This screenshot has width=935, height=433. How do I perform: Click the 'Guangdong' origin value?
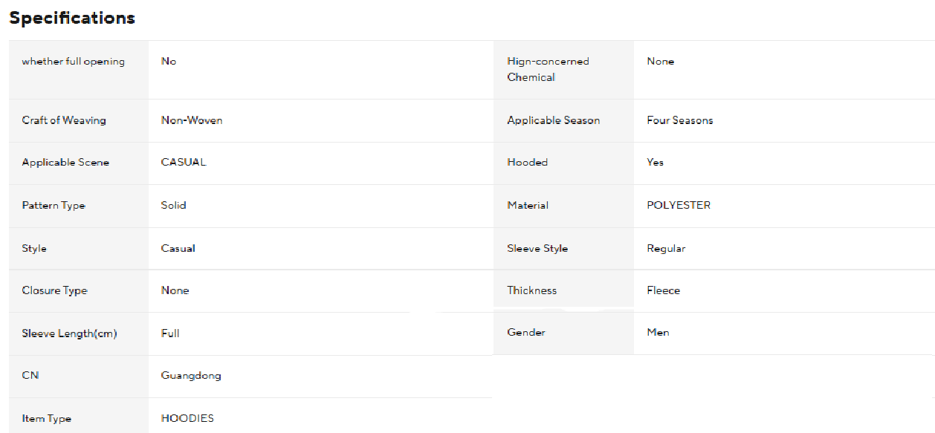pyautogui.click(x=191, y=376)
